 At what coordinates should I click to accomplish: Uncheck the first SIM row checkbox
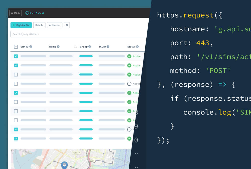16,56
